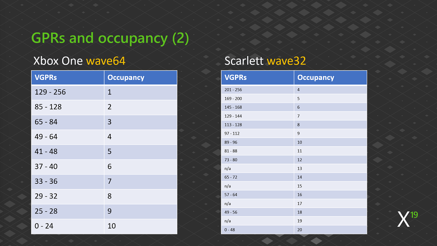
Task: Click the "37 - 40" cell
Action: coord(68,167)
